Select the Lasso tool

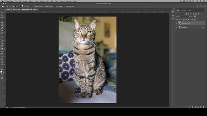click(x=2, y=17)
